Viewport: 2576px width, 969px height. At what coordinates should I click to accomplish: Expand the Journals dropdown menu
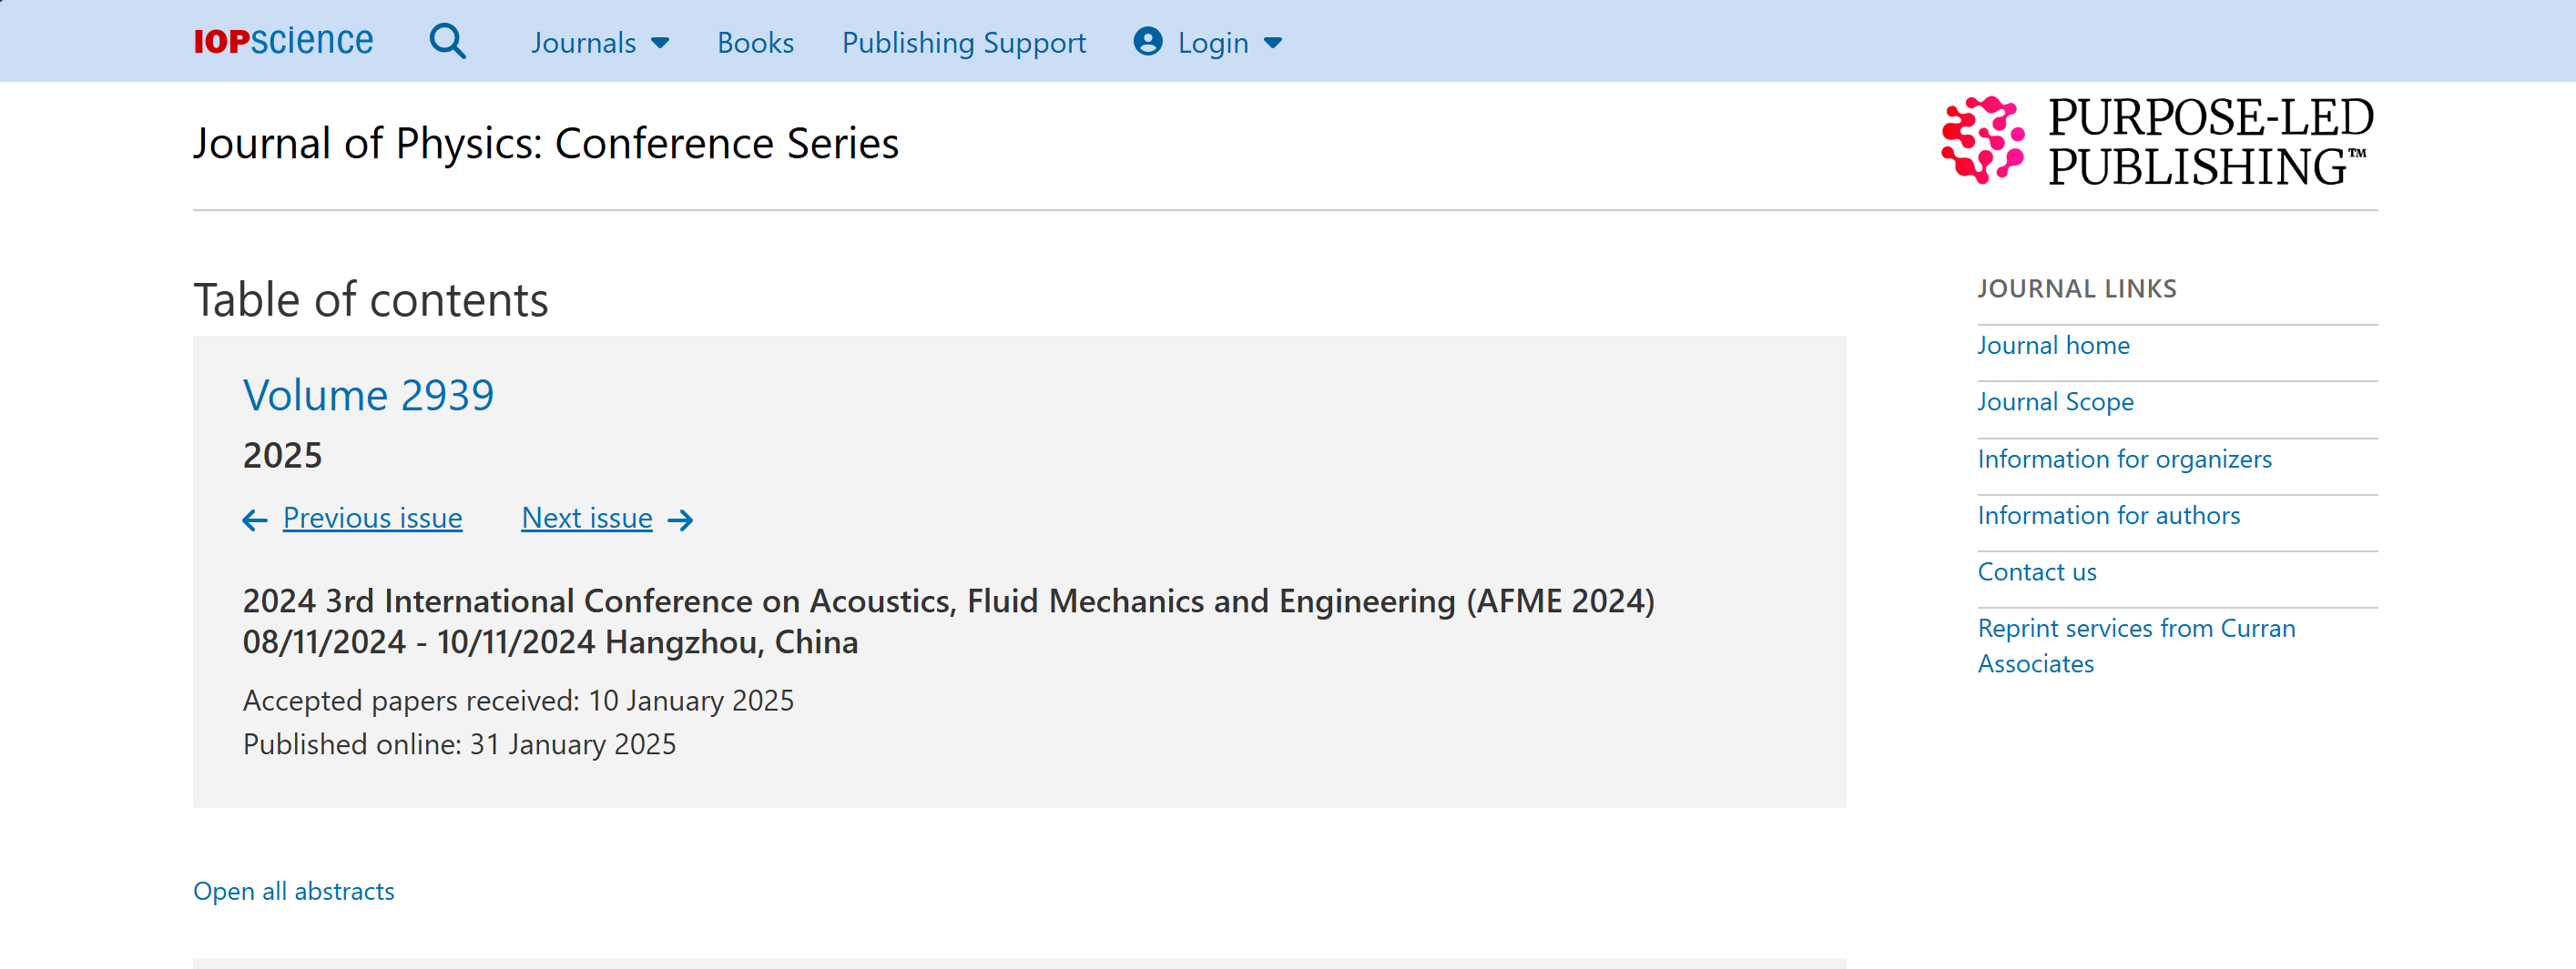pyautogui.click(x=600, y=43)
